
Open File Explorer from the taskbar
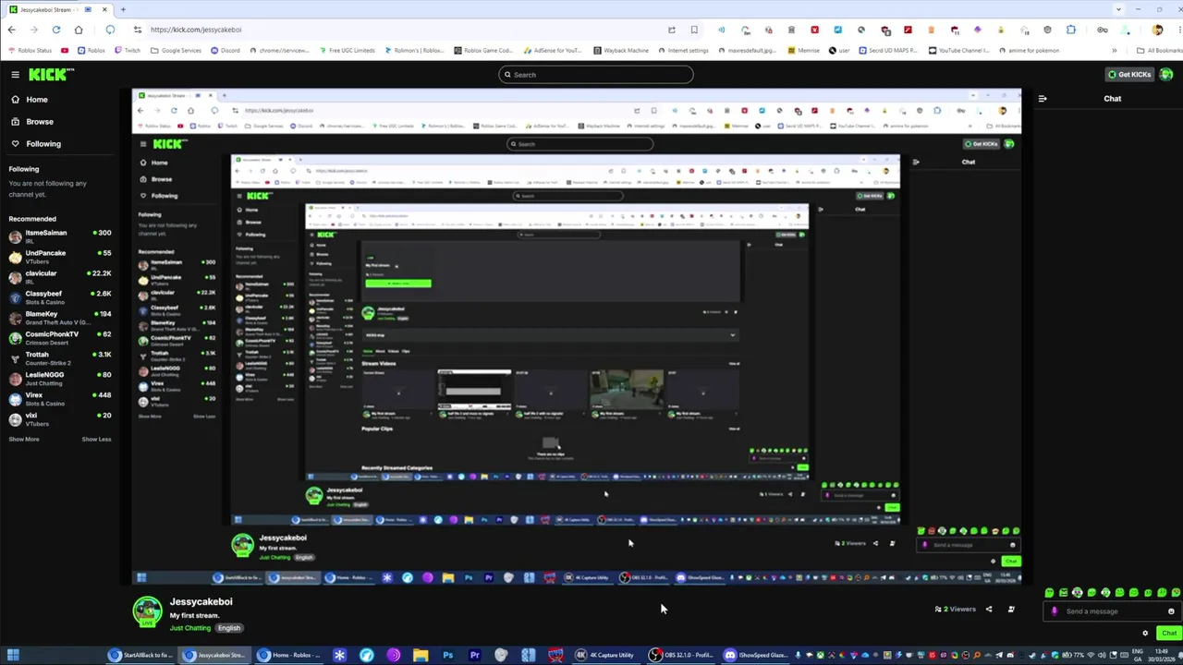(421, 656)
